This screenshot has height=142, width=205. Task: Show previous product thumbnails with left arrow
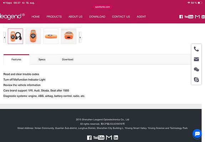click(x=5, y=37)
